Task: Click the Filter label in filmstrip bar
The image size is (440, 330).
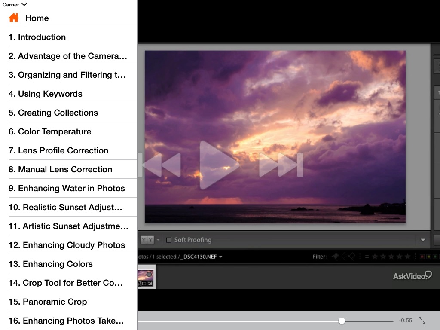Action: click(x=320, y=257)
